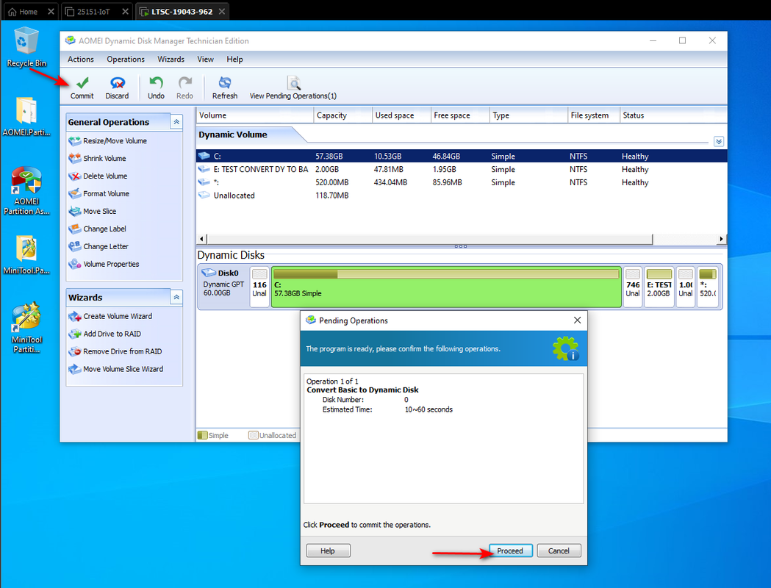Collapse the Wizards panel
The image size is (771, 588).
pyautogui.click(x=176, y=298)
